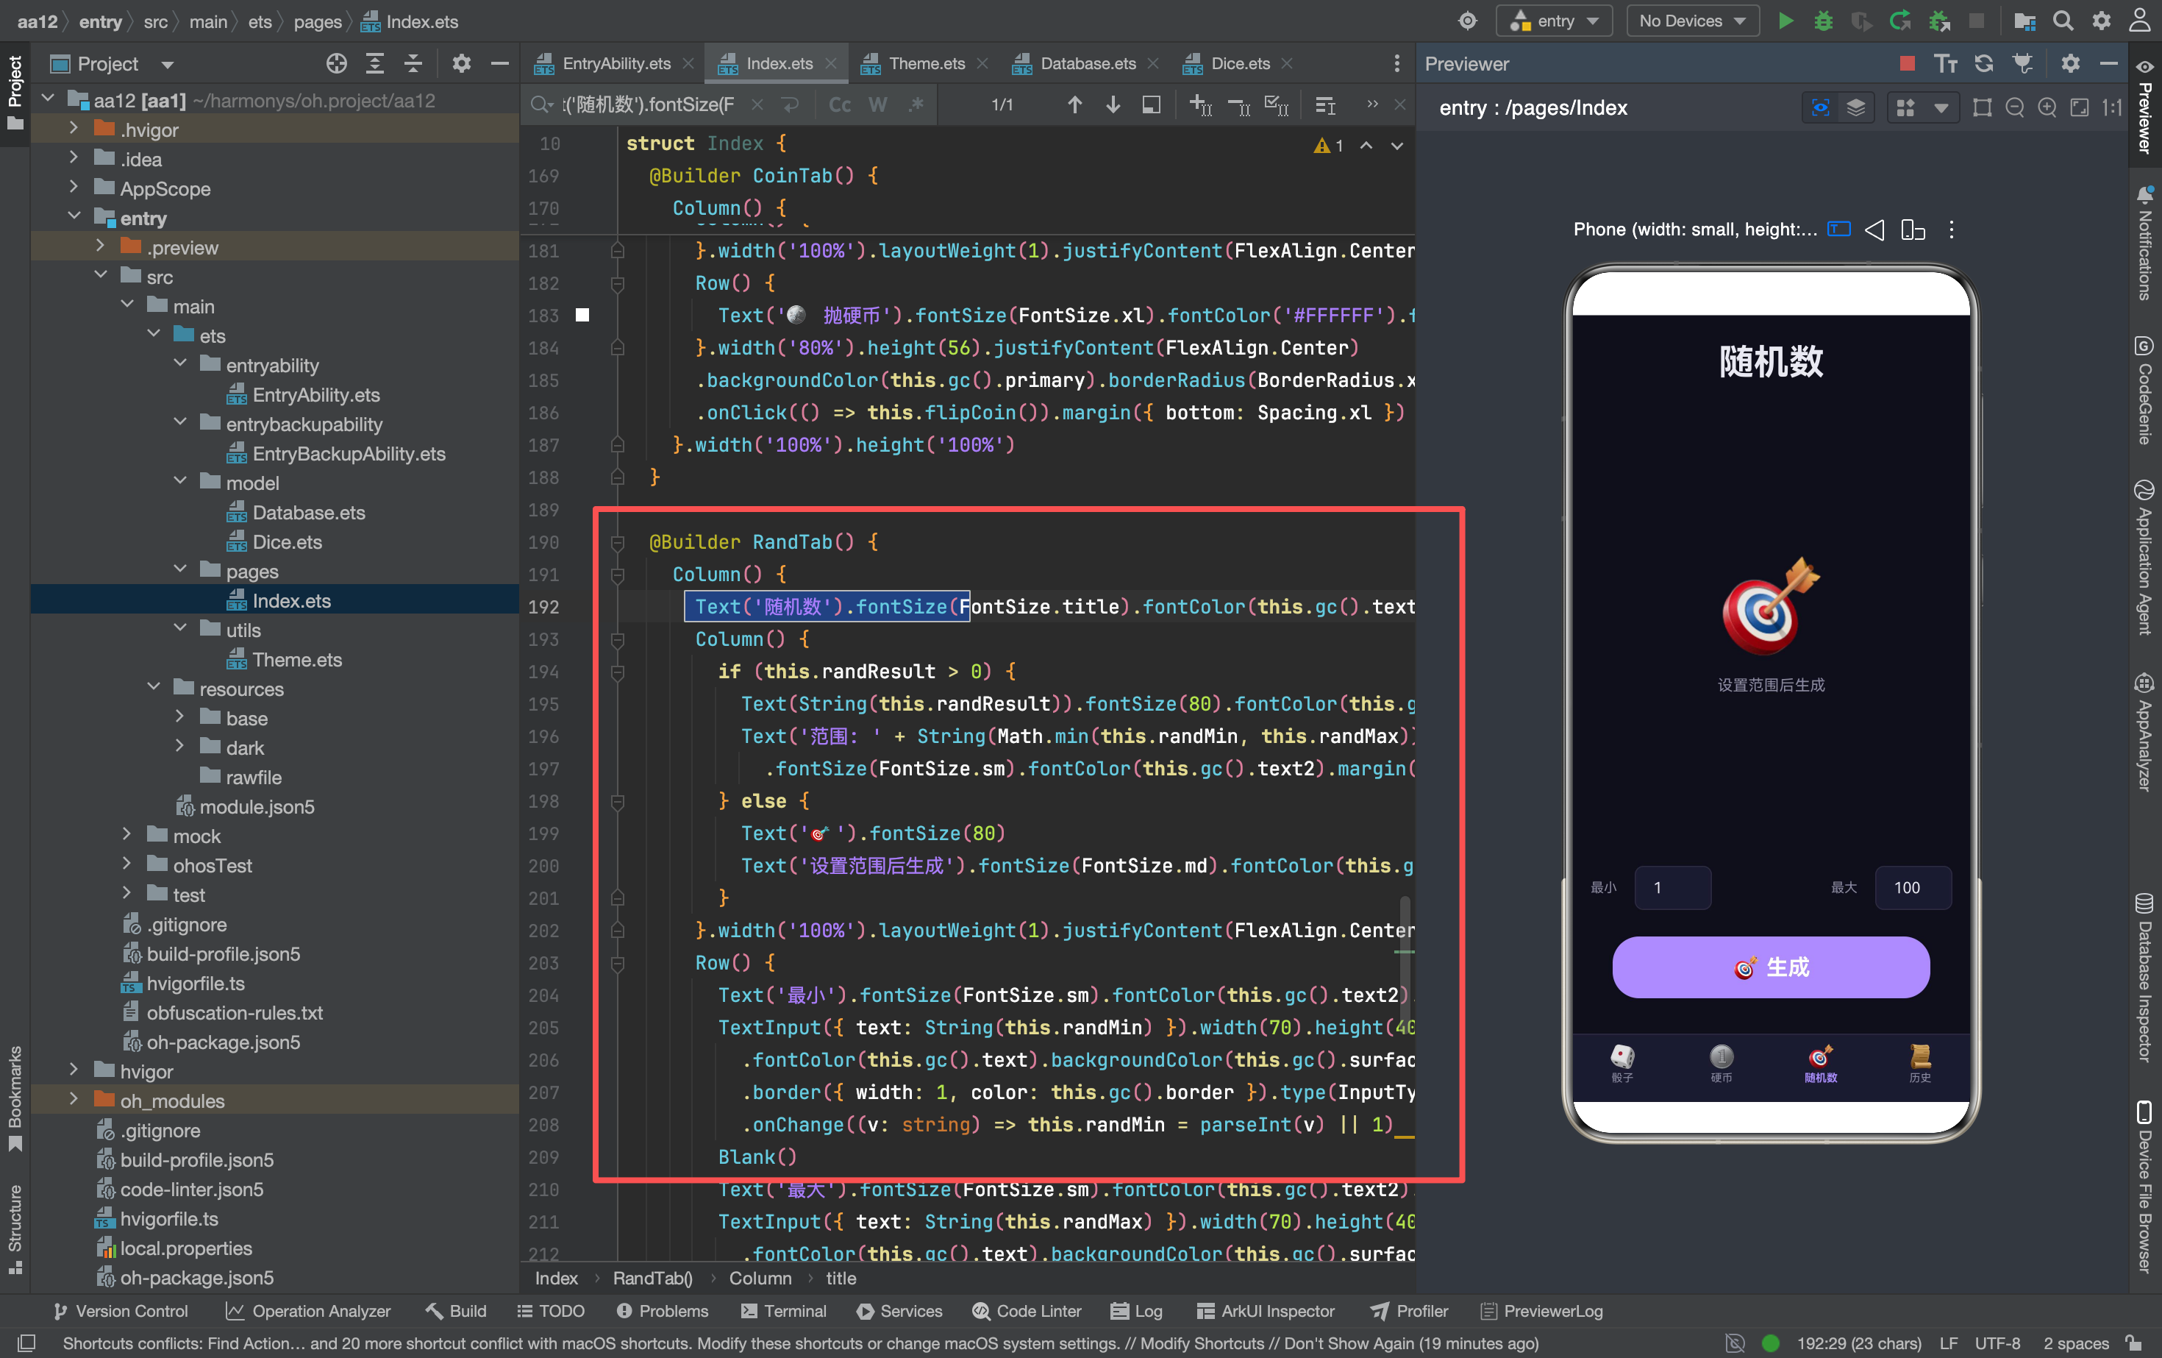
Task: Open Project panel options gear
Action: 462,64
